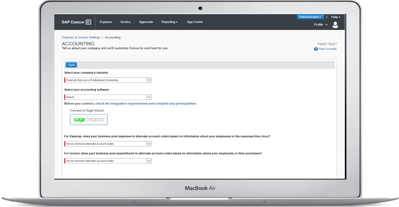Viewport: 399px width, 207px height.
Task: Click the user profile avatar icon
Action: (335, 25)
